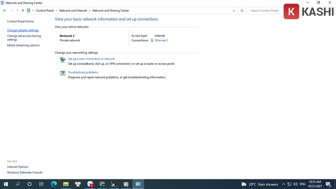This screenshot has width=336, height=189.
Task: Open Internet Options under See also
Action: pyautogui.click(x=18, y=167)
